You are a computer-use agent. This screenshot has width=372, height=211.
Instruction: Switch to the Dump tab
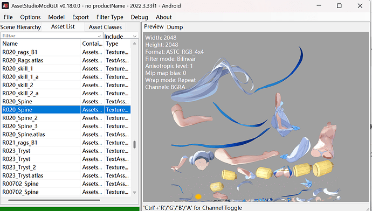point(175,27)
